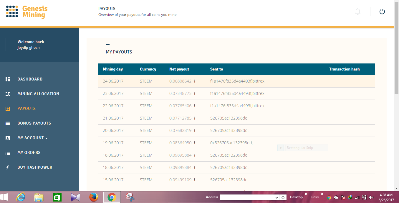Click the My Orders list icon
The width and height of the screenshot is (399, 203).
(8, 152)
